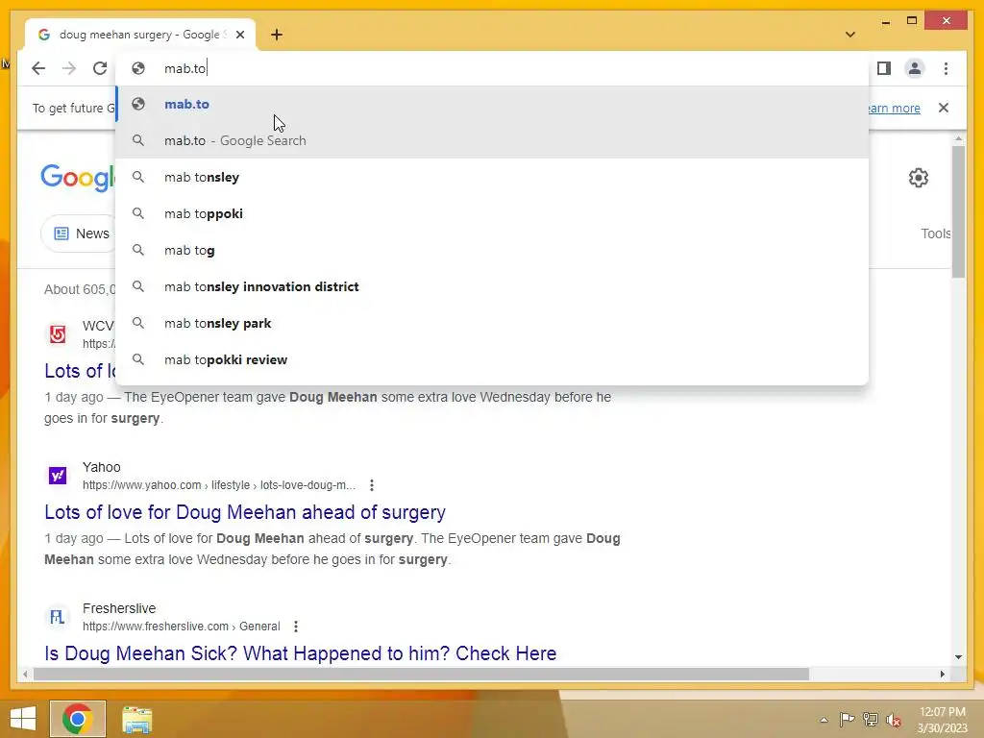Click the horizontal scrollbar thumb
The image size is (984, 738).
tap(421, 674)
